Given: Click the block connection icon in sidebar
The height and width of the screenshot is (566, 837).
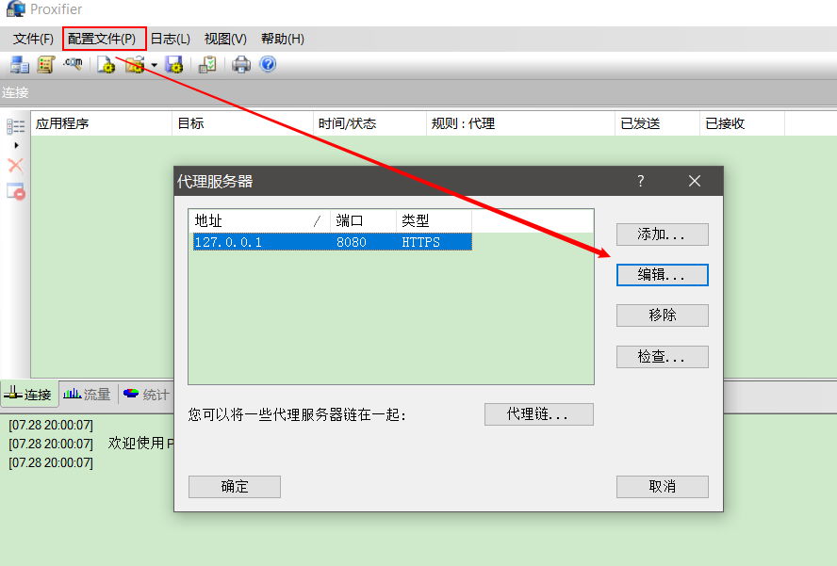Looking at the screenshot, I should (x=15, y=191).
